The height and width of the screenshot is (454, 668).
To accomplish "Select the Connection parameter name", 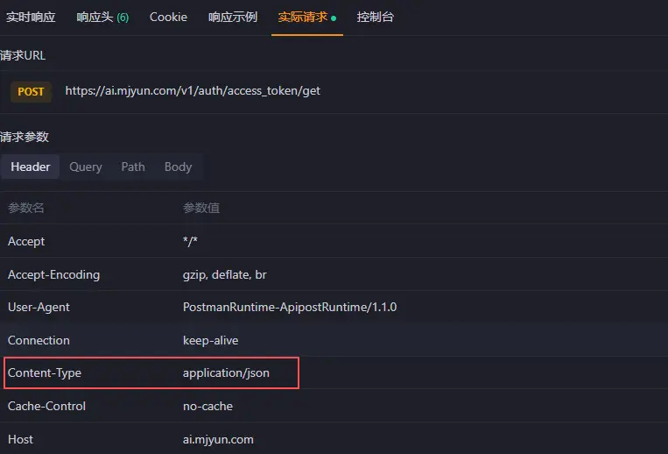I will [x=39, y=340].
